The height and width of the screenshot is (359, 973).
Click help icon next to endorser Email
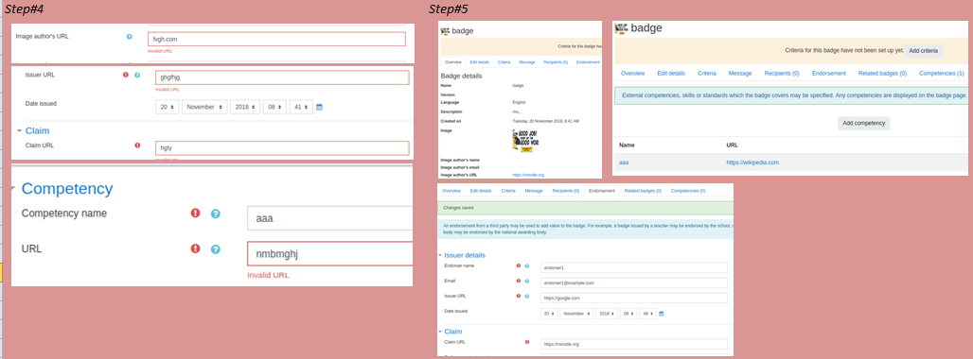tap(527, 281)
